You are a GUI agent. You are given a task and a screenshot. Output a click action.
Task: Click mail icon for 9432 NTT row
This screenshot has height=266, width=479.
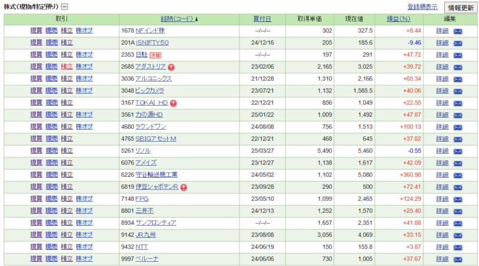(457, 247)
